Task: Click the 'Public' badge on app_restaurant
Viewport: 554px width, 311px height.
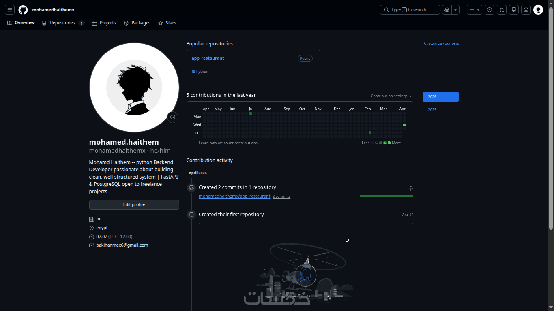Action: point(305,58)
